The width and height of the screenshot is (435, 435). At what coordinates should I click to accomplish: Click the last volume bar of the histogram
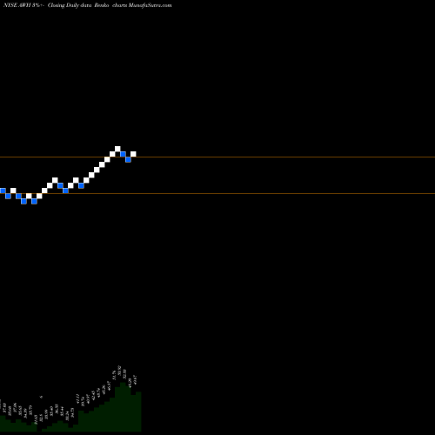(138, 412)
